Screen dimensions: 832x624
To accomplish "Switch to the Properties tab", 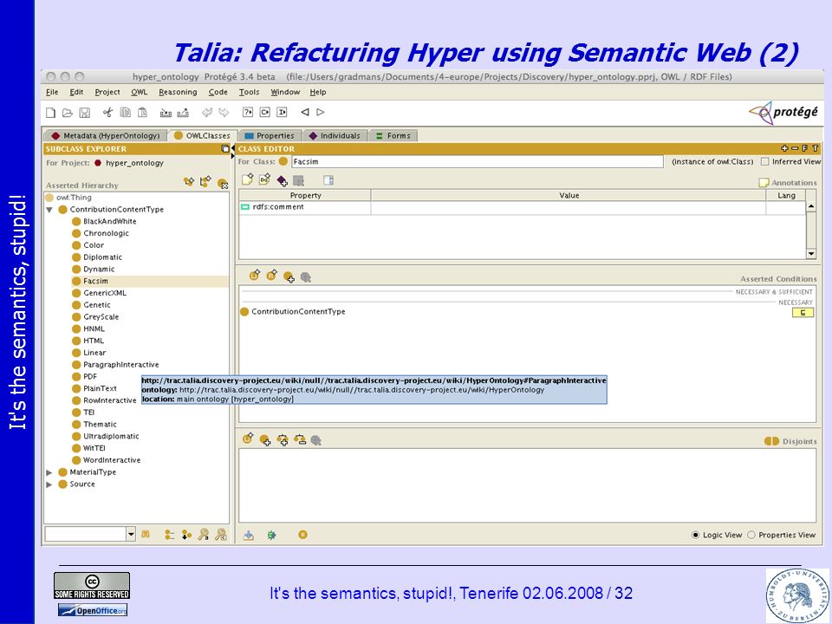I will (270, 136).
